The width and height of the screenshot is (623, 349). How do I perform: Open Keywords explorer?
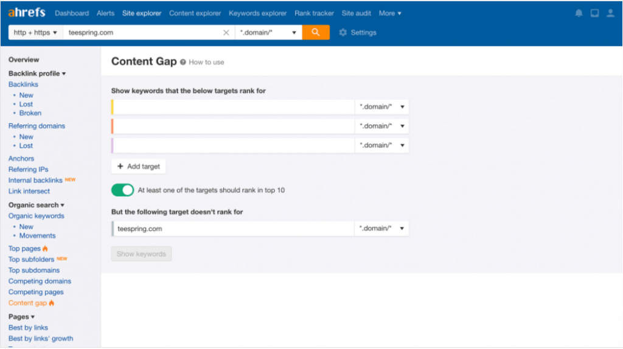click(x=257, y=13)
